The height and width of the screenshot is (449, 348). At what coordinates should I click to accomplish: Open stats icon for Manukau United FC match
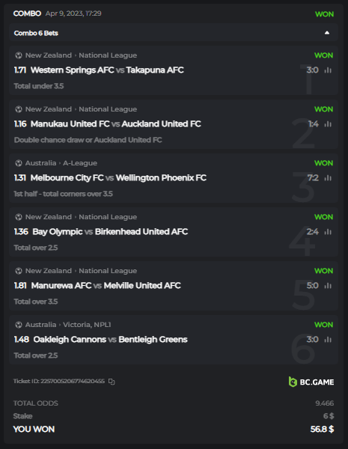pos(328,124)
